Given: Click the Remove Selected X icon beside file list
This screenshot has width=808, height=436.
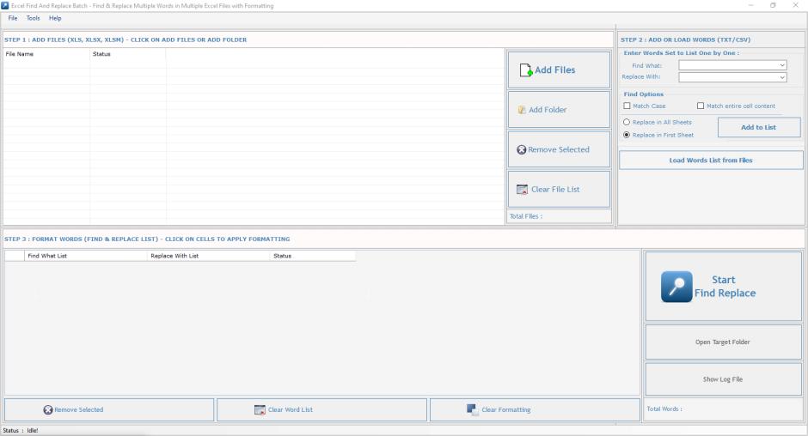Looking at the screenshot, I should [522, 150].
